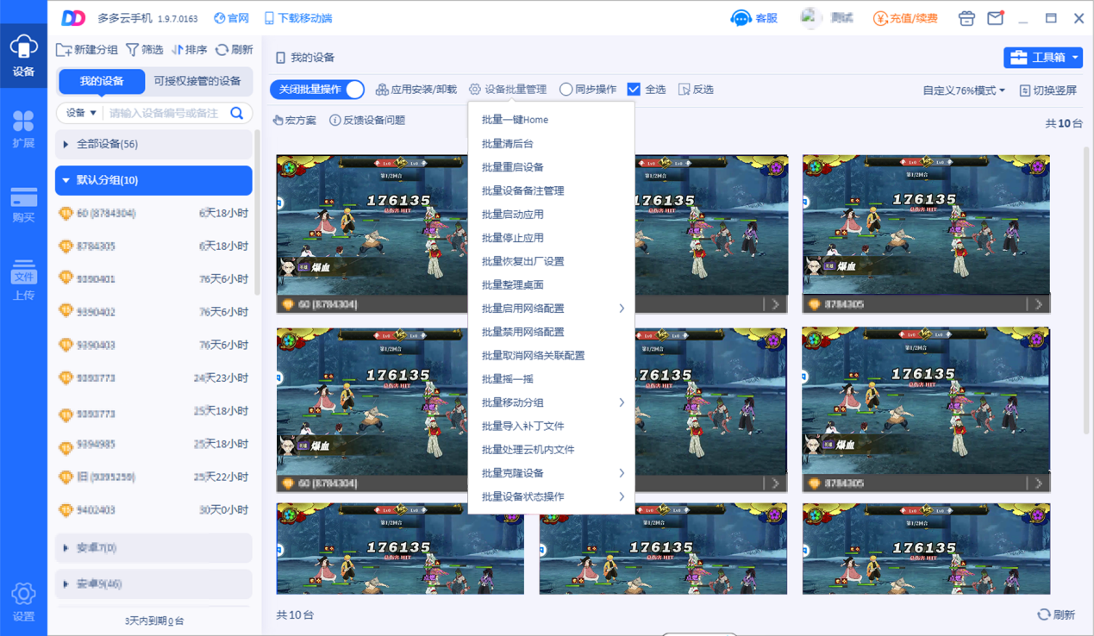Open the 自定义76%模式 display mode dropdown
This screenshot has height=636, width=1094.
pos(964,90)
